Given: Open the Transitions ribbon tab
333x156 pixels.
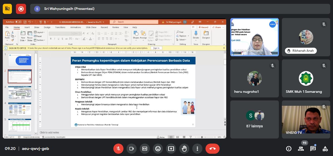Looking at the screenshot, I should click(x=60, y=27).
